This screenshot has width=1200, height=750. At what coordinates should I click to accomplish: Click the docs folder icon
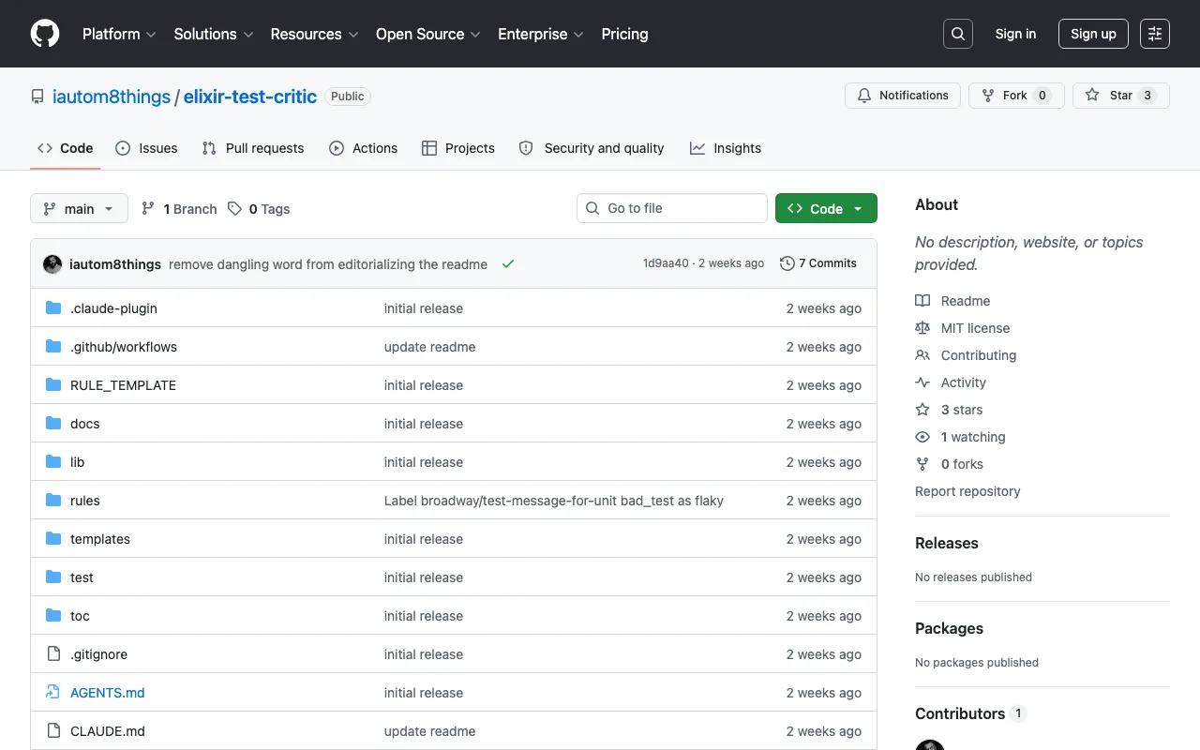[53, 424]
